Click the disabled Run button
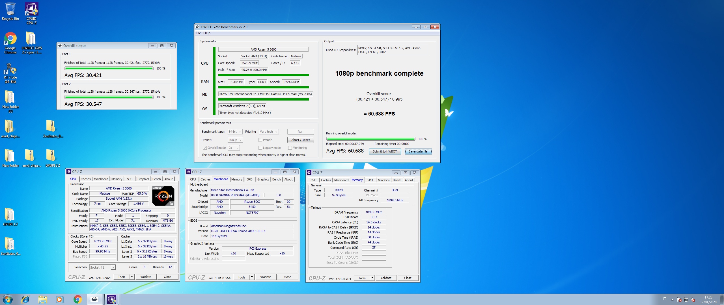This screenshot has width=724, height=305. (x=301, y=132)
